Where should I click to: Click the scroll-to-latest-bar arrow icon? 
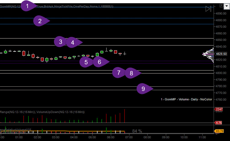pos(208,9)
